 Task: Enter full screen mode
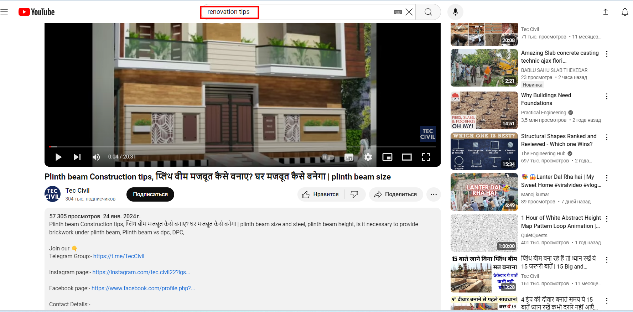426,157
